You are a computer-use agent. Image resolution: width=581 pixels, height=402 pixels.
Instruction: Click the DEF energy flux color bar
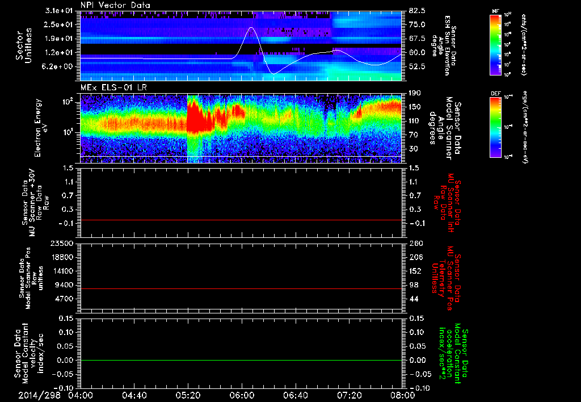(x=496, y=127)
